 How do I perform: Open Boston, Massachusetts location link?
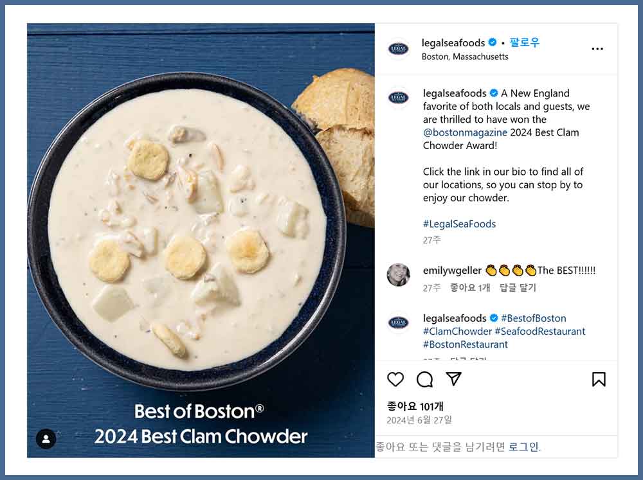click(465, 57)
